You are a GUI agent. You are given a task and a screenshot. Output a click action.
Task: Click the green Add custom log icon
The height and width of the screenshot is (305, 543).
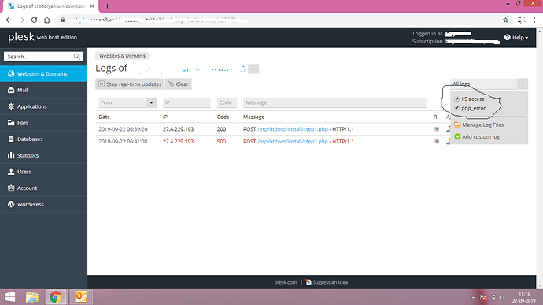pyautogui.click(x=457, y=136)
